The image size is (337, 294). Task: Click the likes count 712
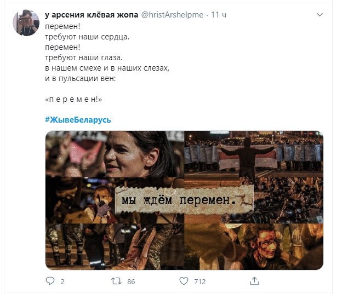pos(200,281)
